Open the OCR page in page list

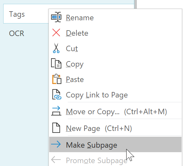pyautogui.click(x=17, y=33)
